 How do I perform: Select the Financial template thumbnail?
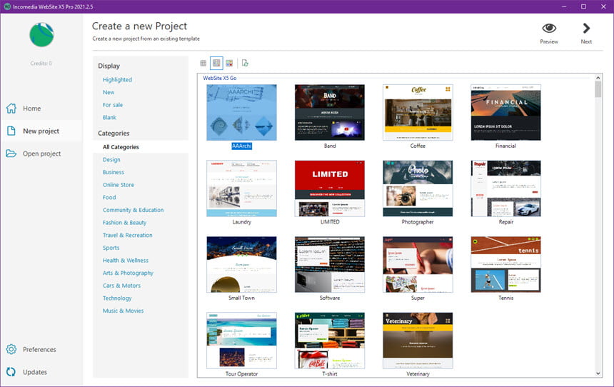[x=506, y=112]
